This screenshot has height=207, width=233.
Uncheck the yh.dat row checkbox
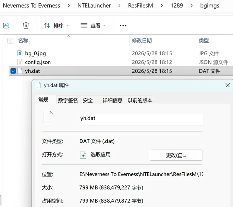coord(13,71)
